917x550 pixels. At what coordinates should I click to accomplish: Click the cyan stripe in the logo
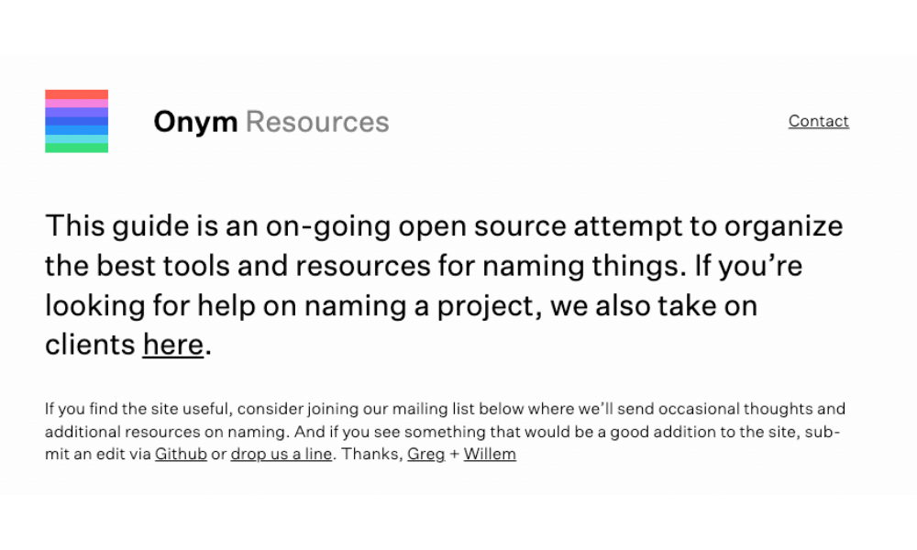[x=76, y=138]
